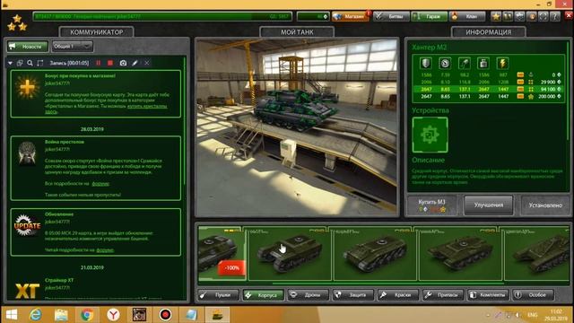The width and height of the screenshot is (574, 323).
Task: Select the second hull card under the cursor
Action: [290, 253]
